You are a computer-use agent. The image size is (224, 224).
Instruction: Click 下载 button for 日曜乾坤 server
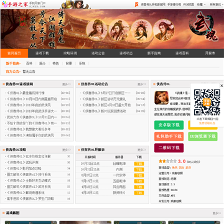tap(139, 164)
